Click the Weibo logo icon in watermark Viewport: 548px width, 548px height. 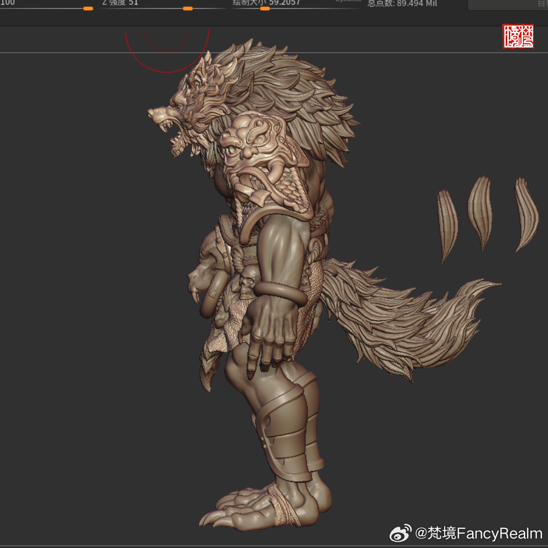[400, 533]
